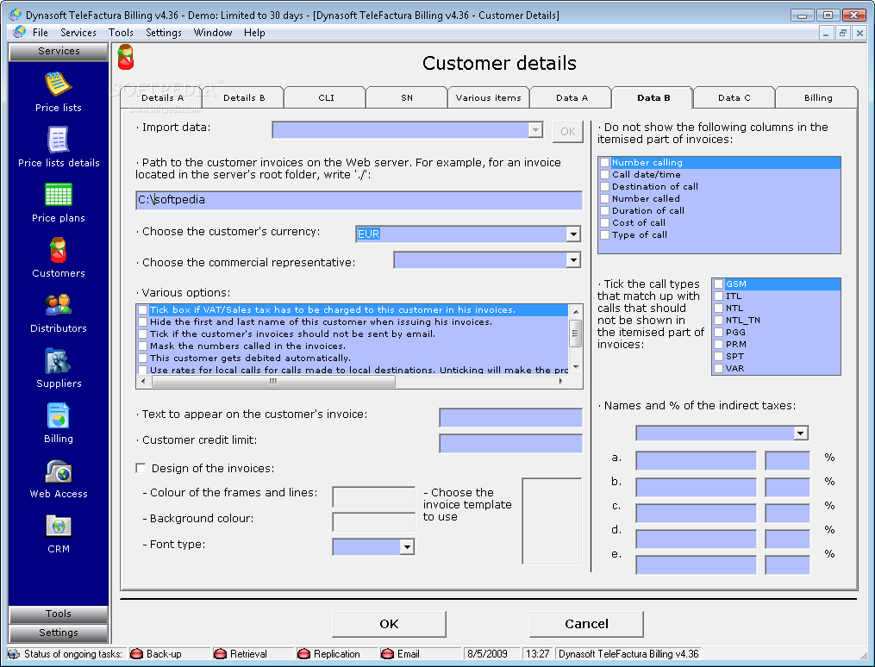The image size is (875, 667).
Task: Click the large OK button
Action: [389, 624]
